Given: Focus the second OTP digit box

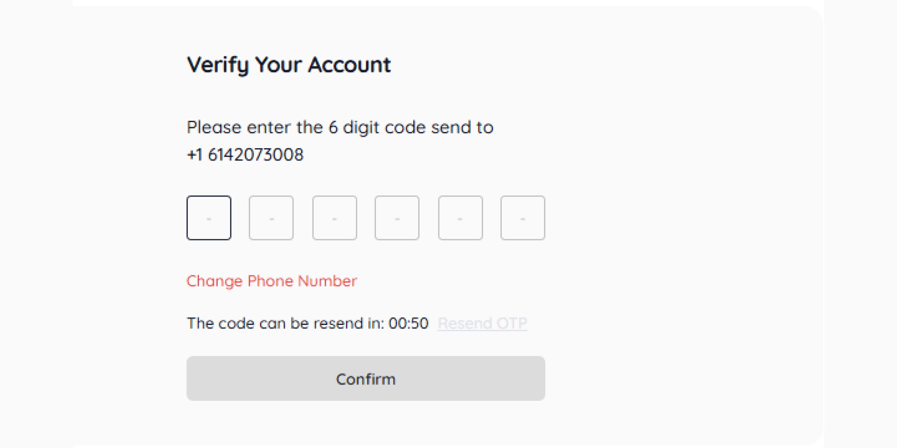Looking at the screenshot, I should [271, 218].
